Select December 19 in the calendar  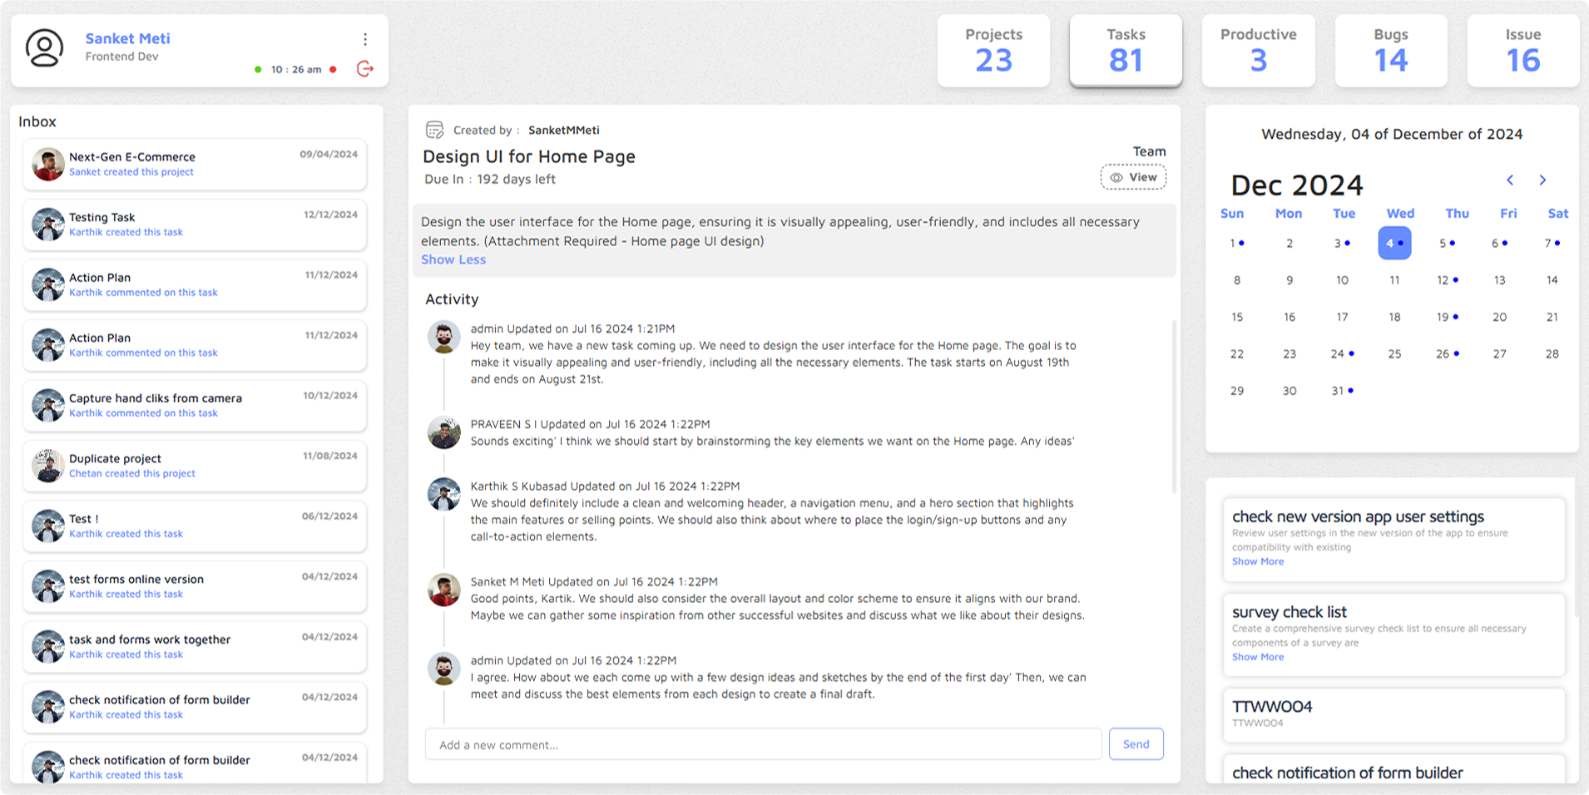(x=1443, y=317)
